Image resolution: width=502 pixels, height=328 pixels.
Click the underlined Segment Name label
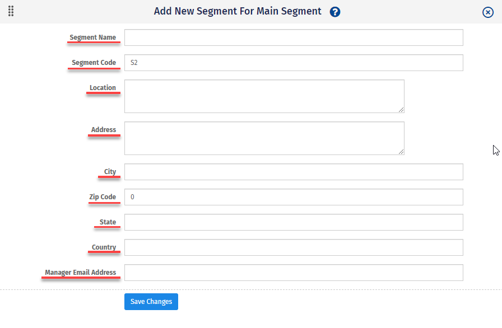pos(93,37)
